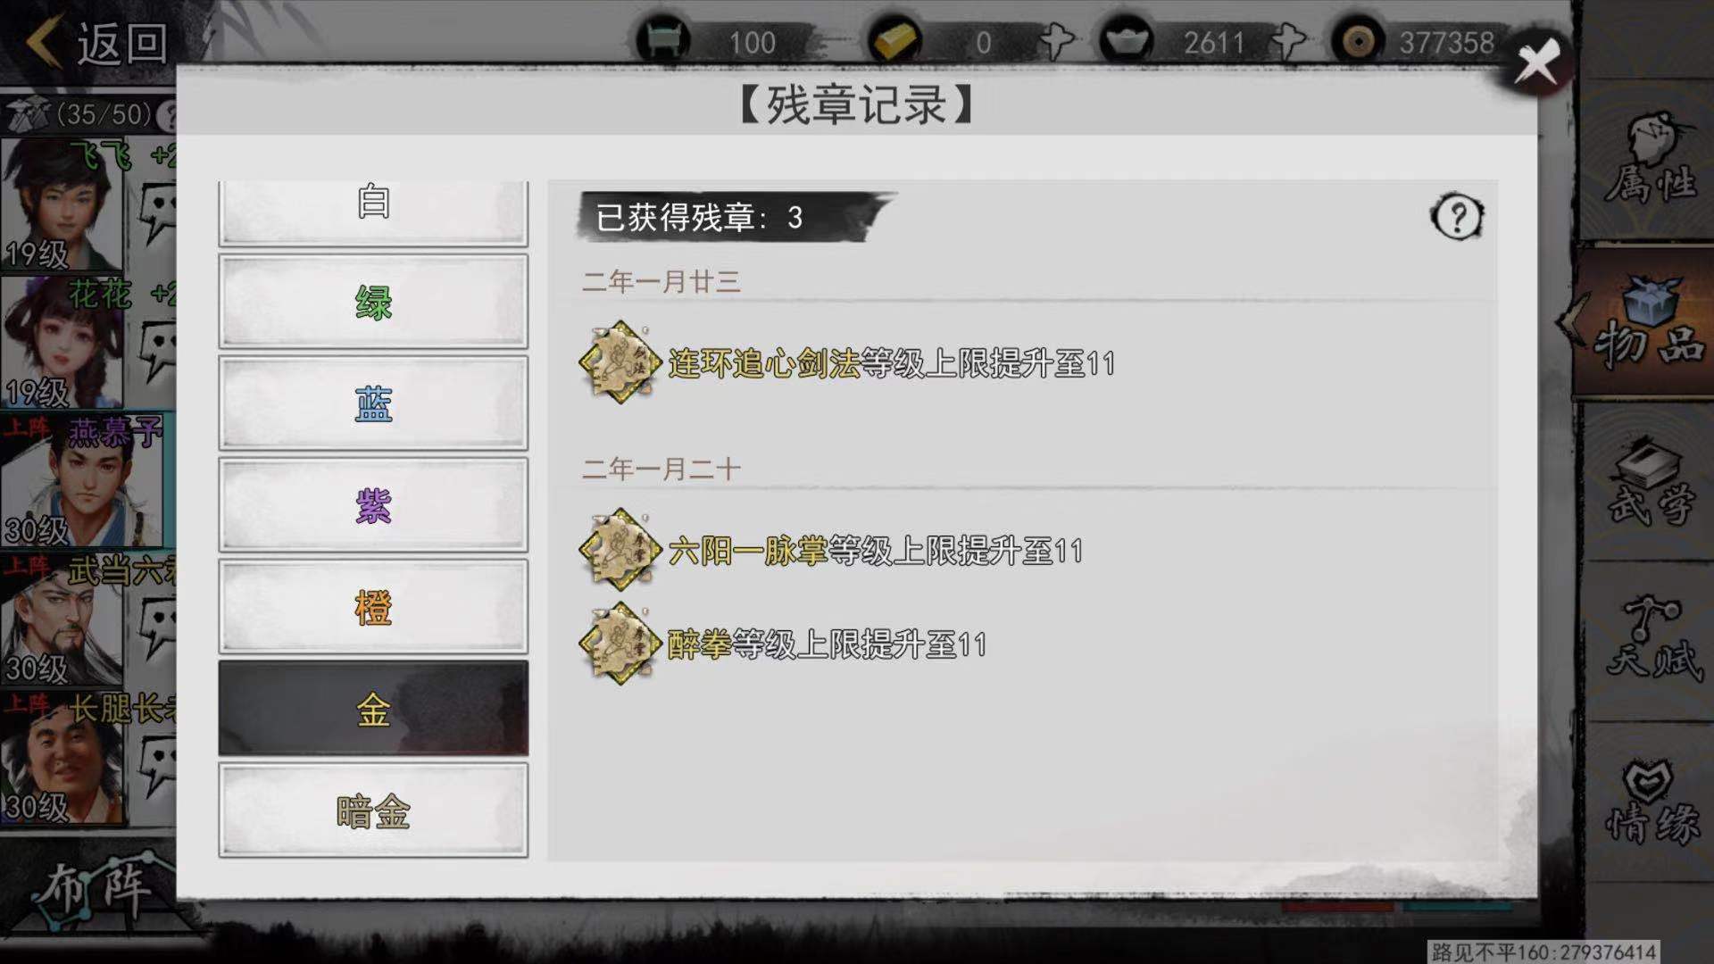Screen dimensions: 1714x964
Task: Open the 布阵 formation button
Action: click(98, 889)
